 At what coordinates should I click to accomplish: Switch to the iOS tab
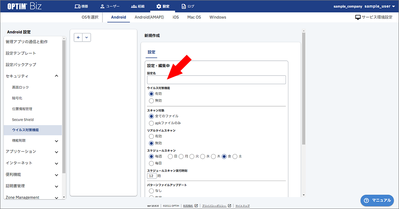tap(176, 17)
